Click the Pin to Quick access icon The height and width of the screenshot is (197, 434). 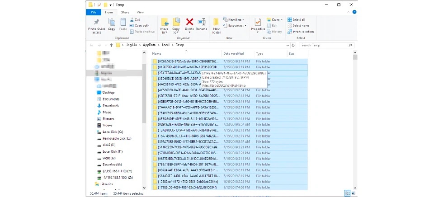pos(97,22)
